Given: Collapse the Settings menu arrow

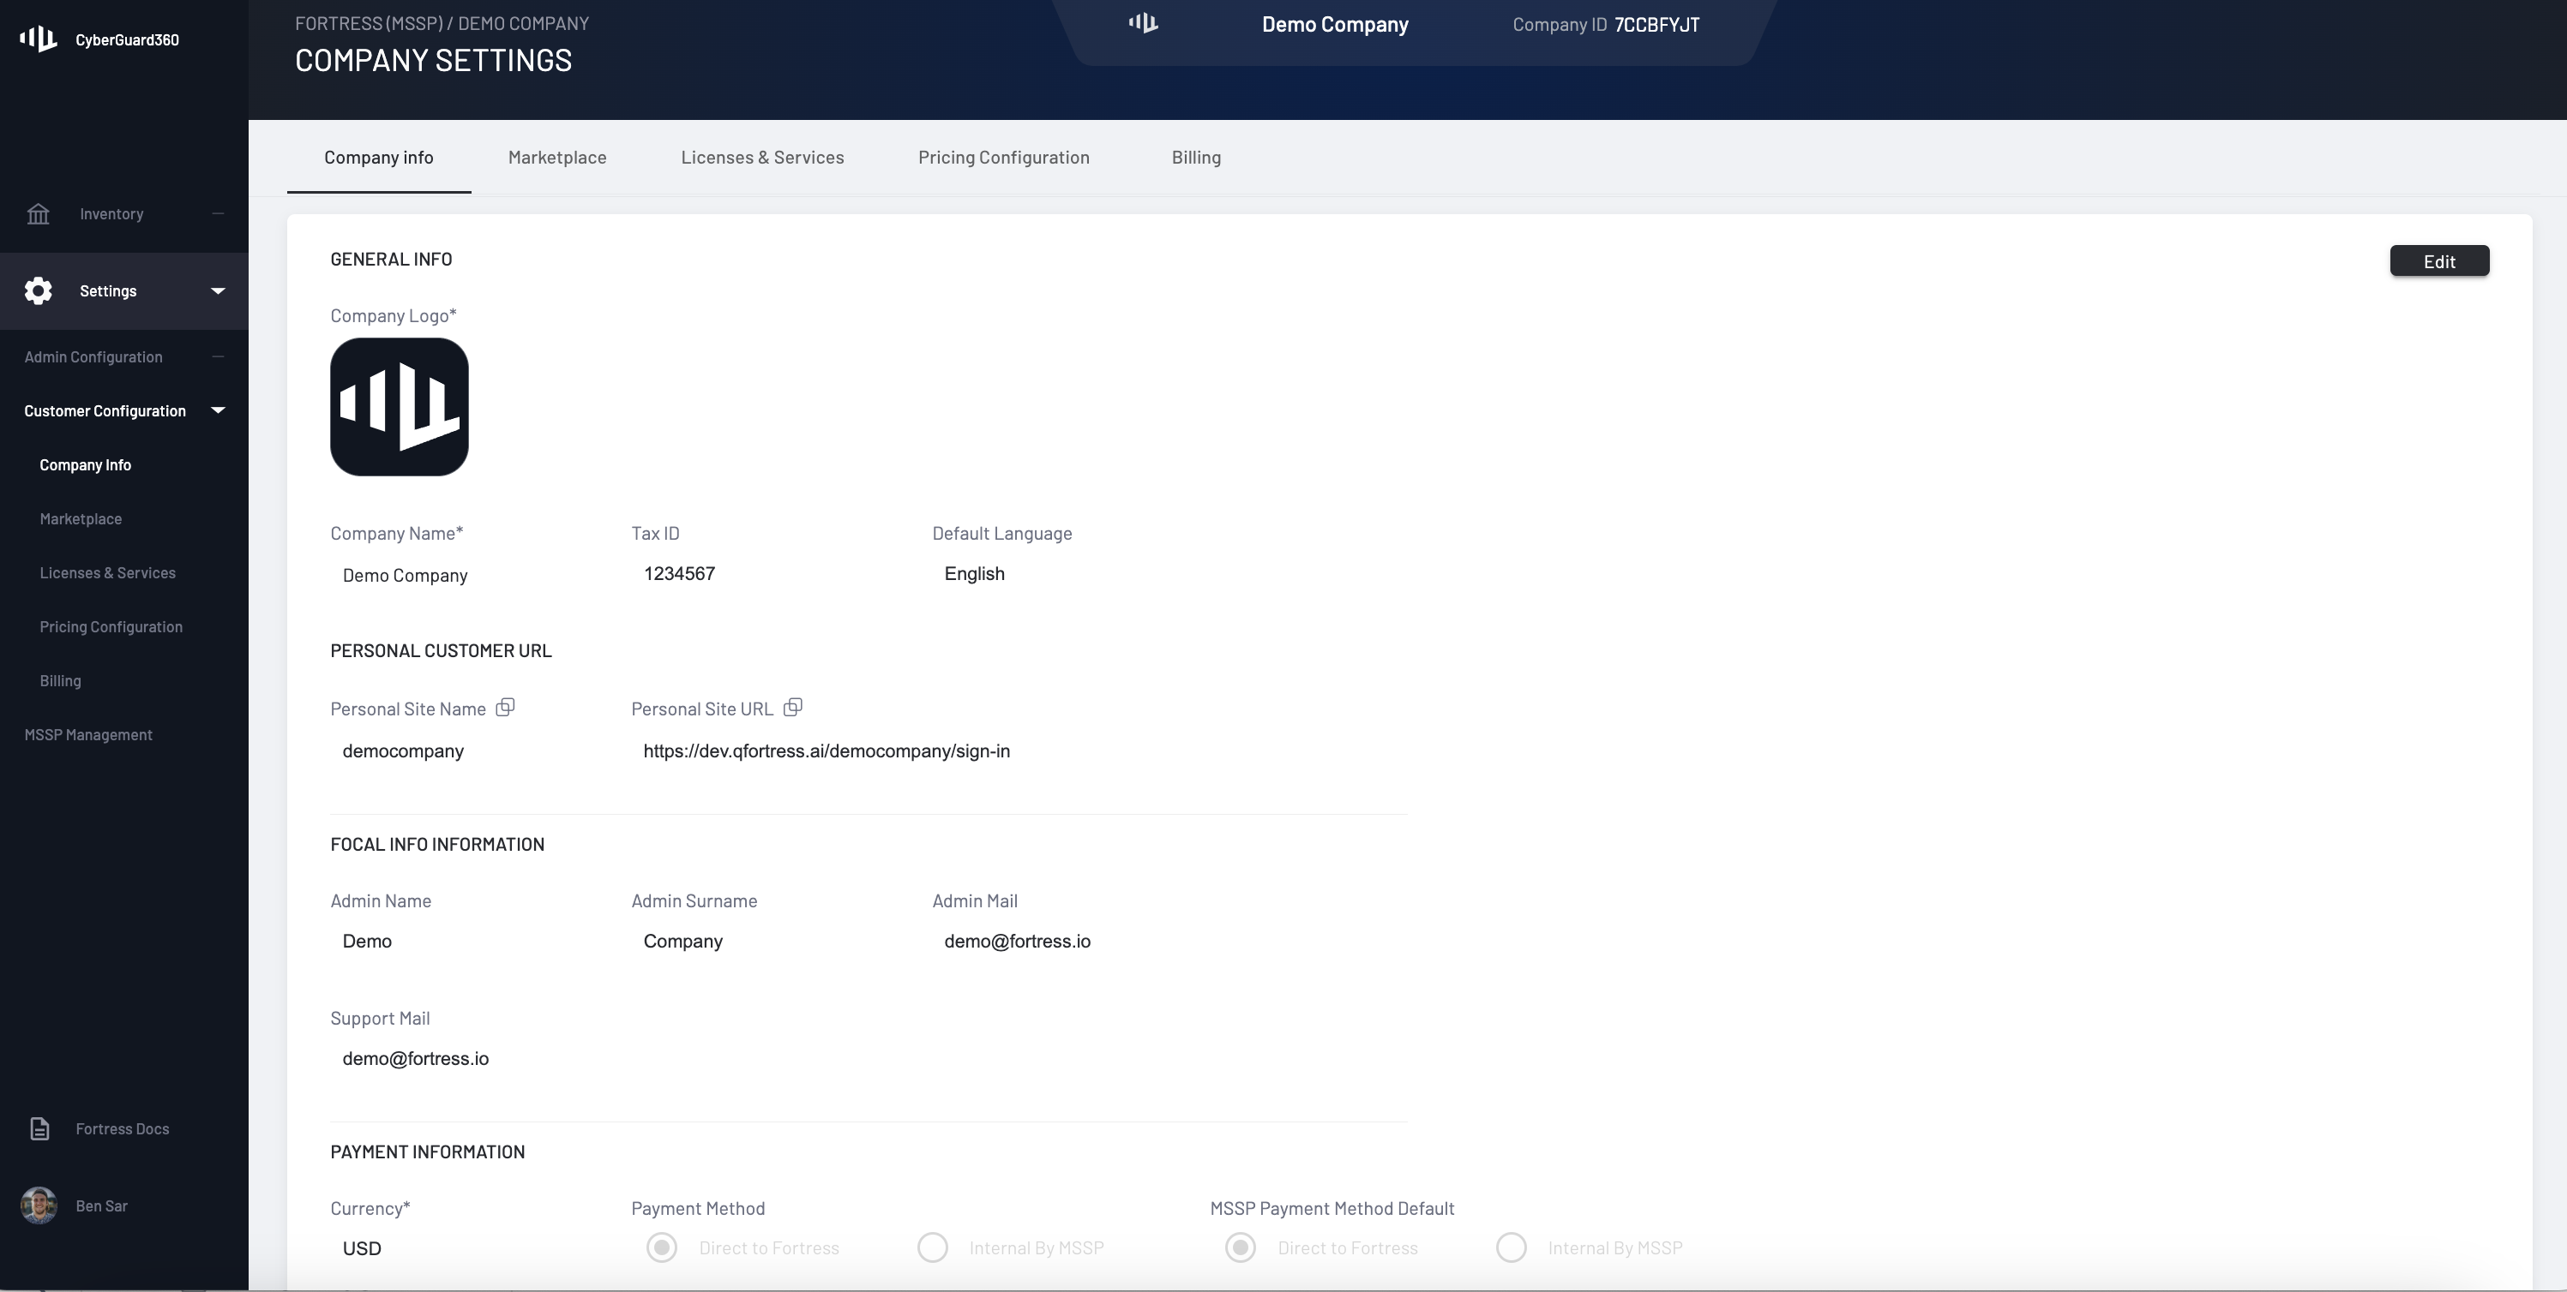Looking at the screenshot, I should [219, 291].
